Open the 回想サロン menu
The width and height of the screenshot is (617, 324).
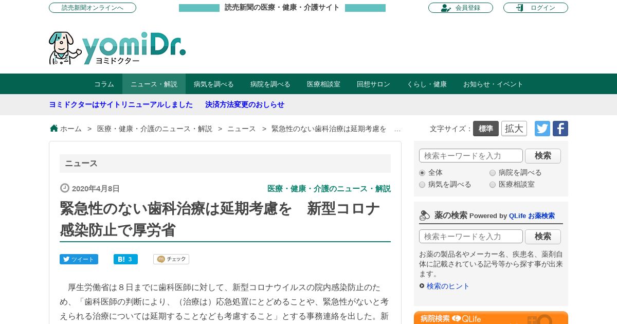coord(373,84)
